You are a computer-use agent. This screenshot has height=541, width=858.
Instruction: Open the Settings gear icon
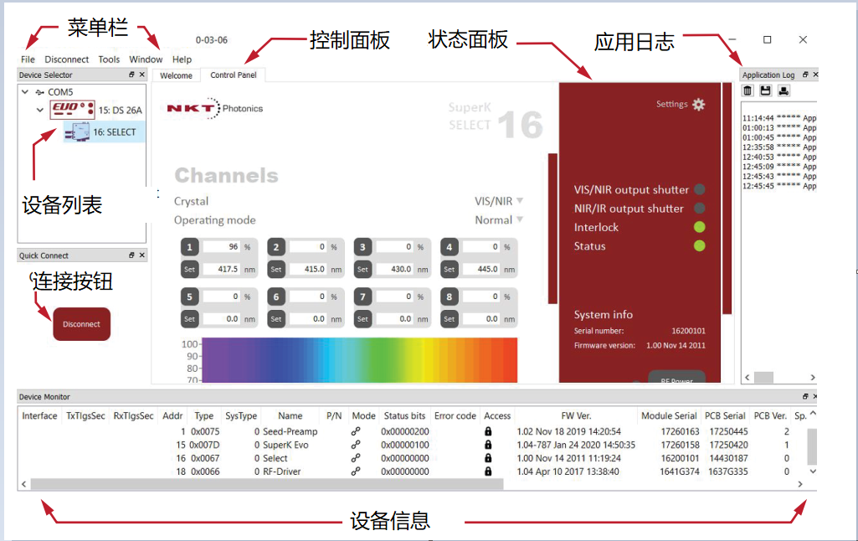pyautogui.click(x=699, y=105)
